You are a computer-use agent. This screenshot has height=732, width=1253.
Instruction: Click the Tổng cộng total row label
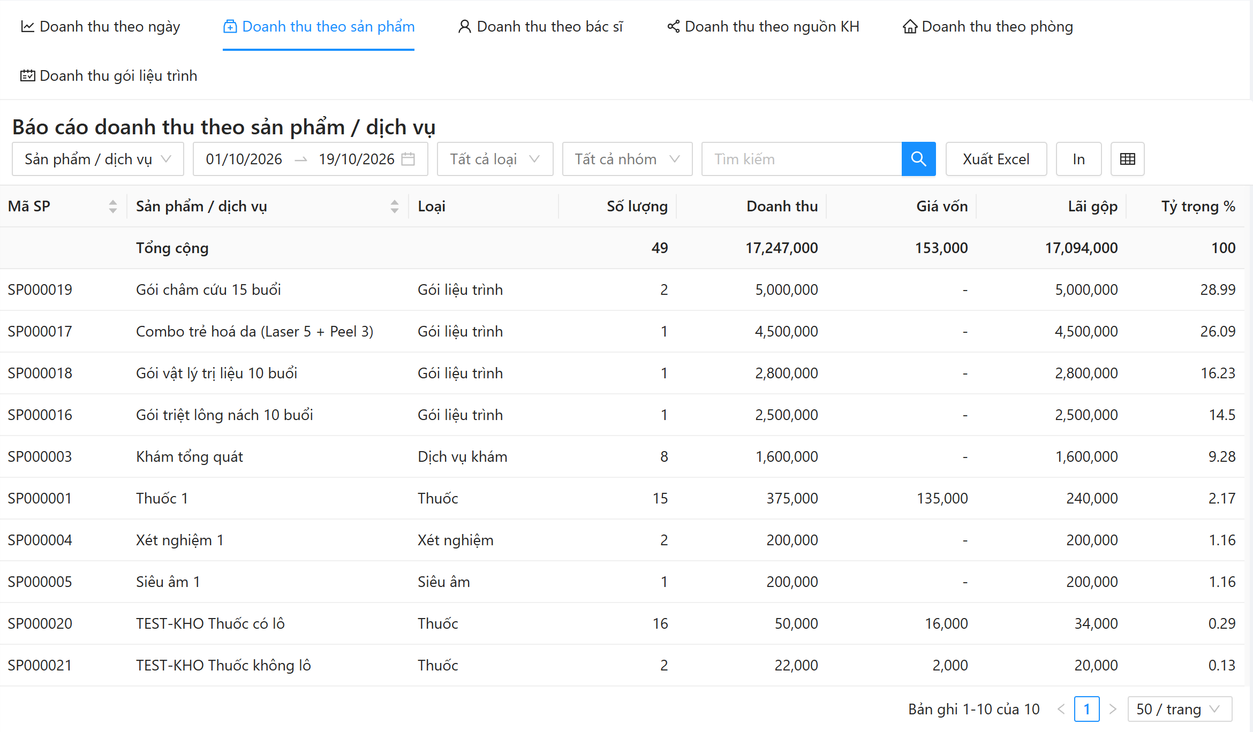[172, 248]
